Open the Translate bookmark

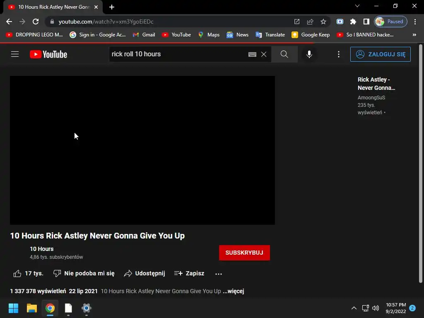pos(270,35)
